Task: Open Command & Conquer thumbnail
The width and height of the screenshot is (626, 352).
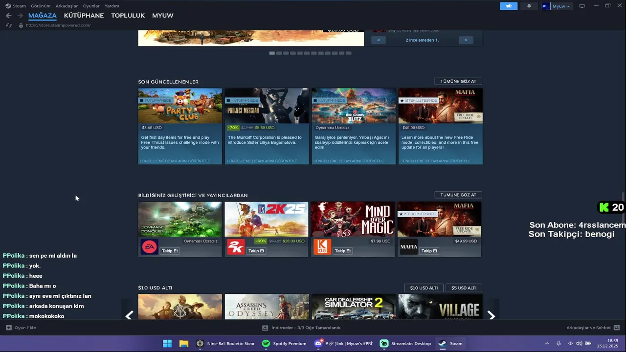Action: tap(179, 219)
